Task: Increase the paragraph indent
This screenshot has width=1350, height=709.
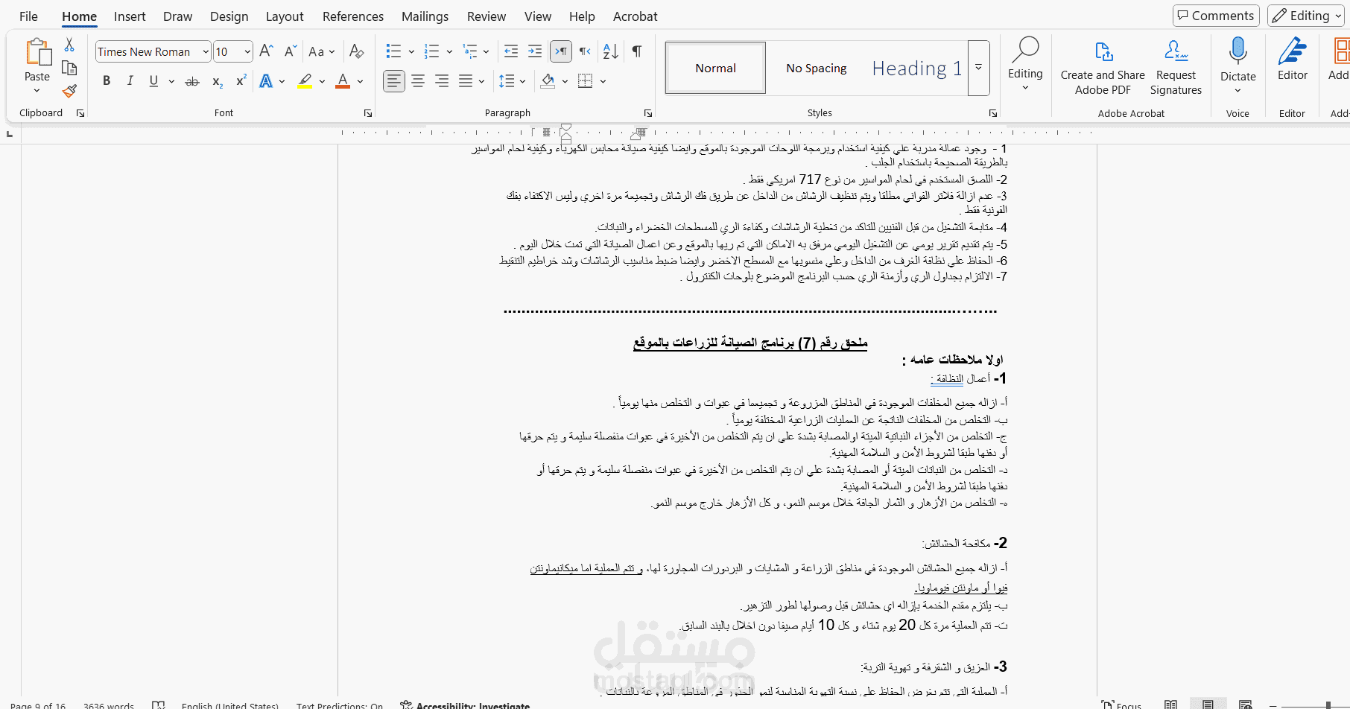Action: coord(535,51)
